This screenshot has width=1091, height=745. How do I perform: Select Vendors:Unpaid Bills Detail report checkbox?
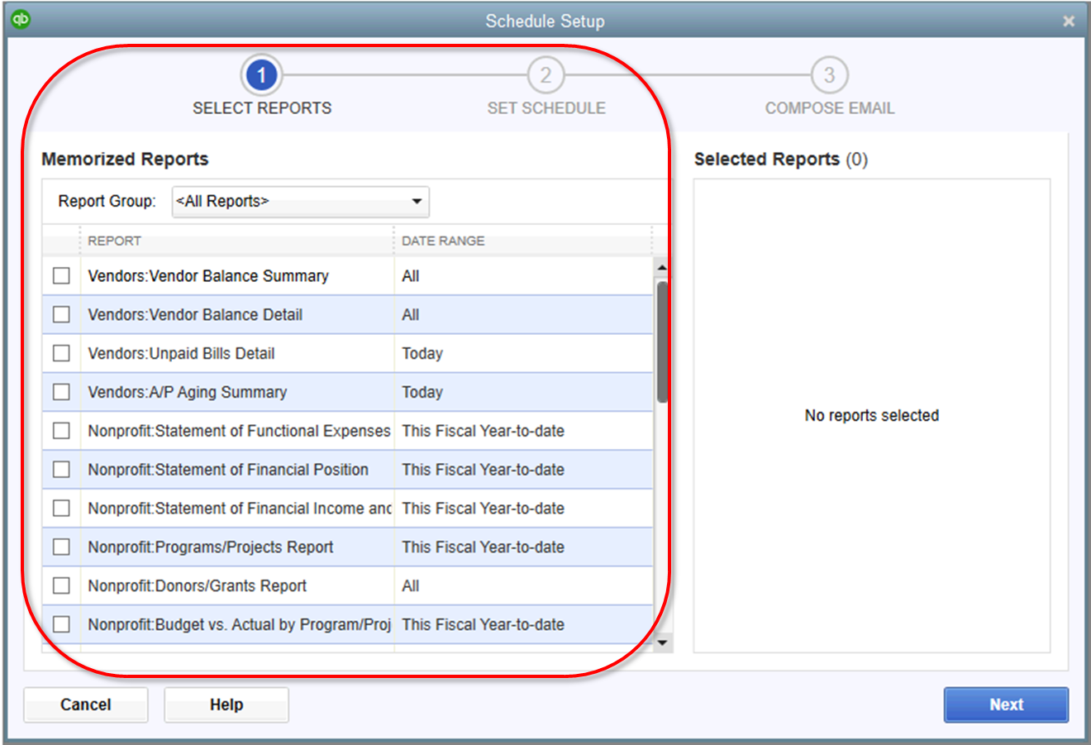[x=61, y=353]
